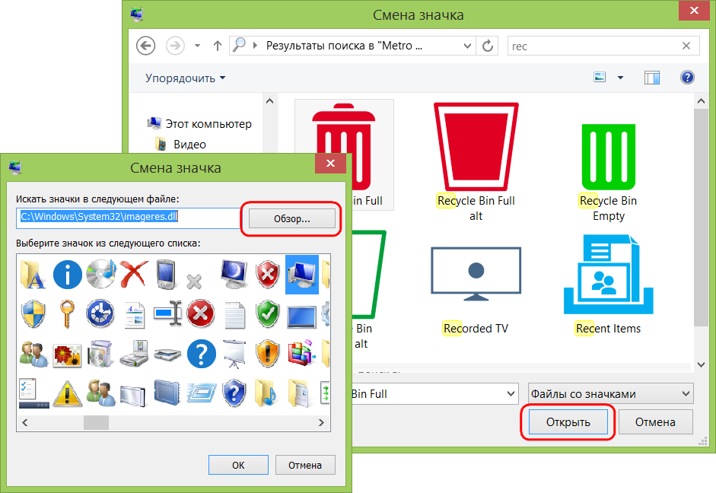
Task: Click the help question mark button
Action: click(x=687, y=77)
